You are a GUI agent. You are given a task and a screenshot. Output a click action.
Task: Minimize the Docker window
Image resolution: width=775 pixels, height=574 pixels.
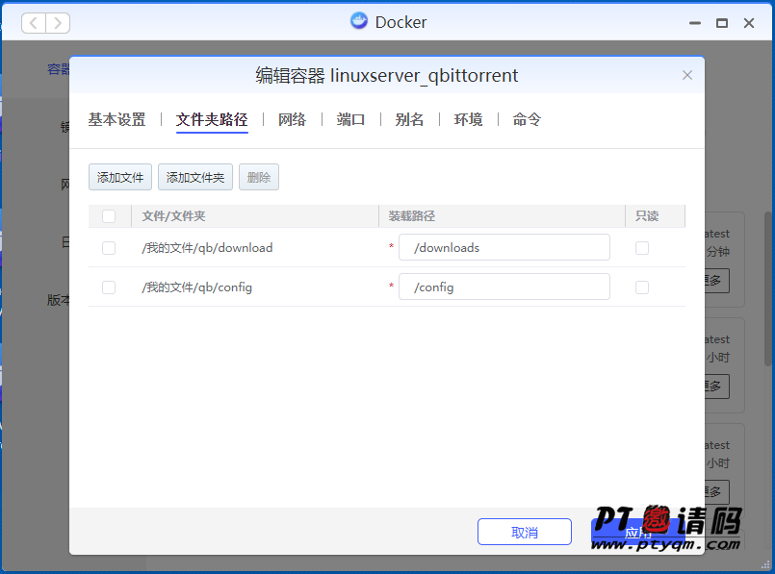click(695, 23)
